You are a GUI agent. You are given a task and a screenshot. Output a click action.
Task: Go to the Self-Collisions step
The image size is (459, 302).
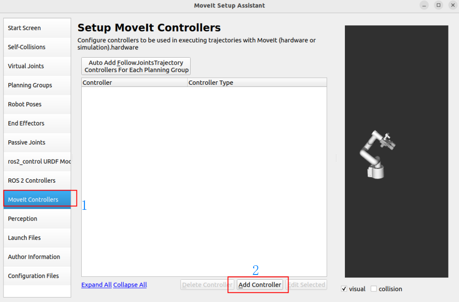pos(37,47)
